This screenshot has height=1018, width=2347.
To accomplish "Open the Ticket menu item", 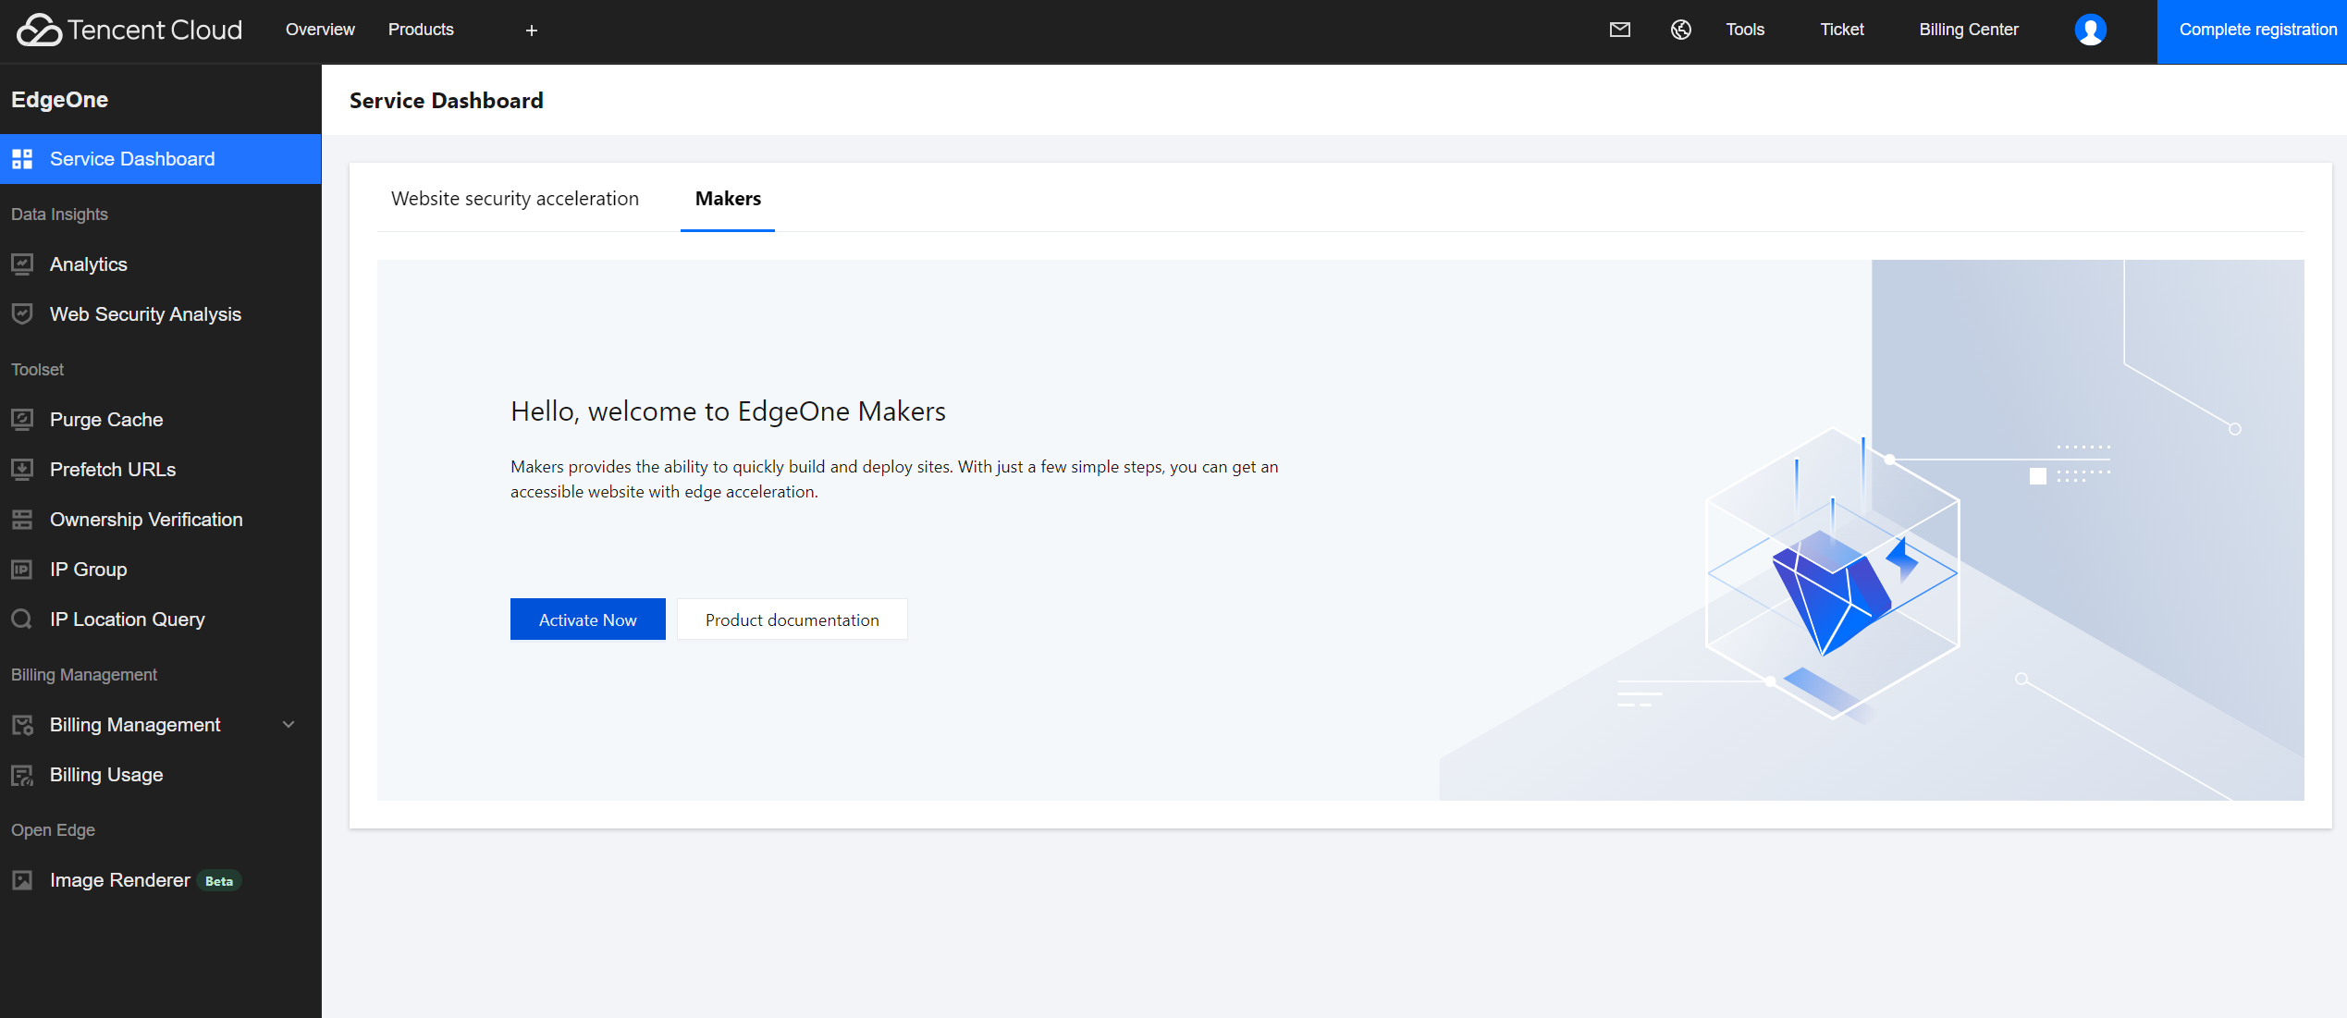I will point(1842,30).
